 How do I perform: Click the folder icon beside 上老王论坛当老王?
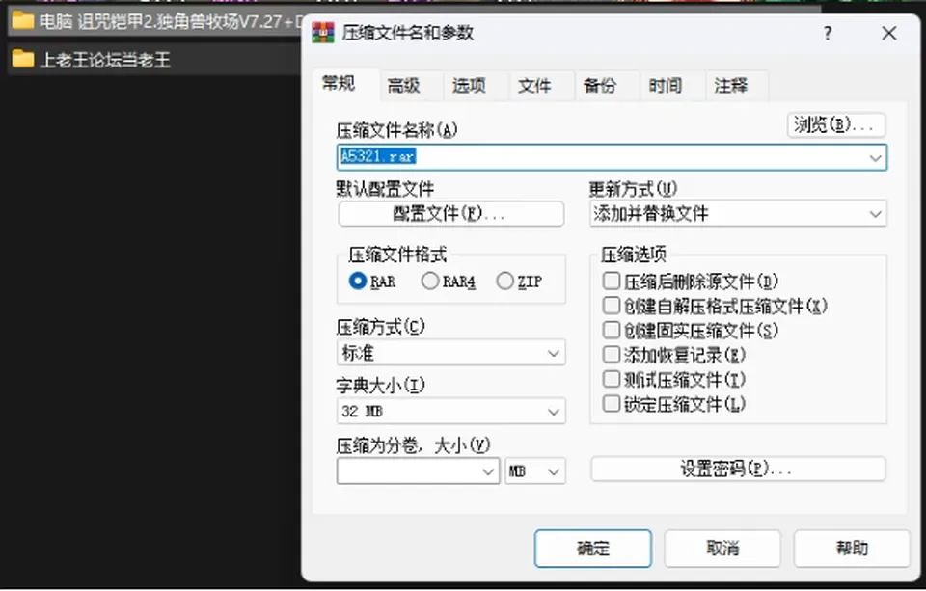click(x=22, y=59)
